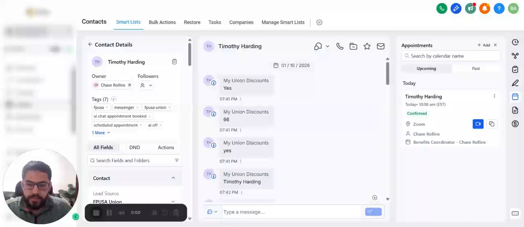Remove the messenger tag

tap(137, 107)
